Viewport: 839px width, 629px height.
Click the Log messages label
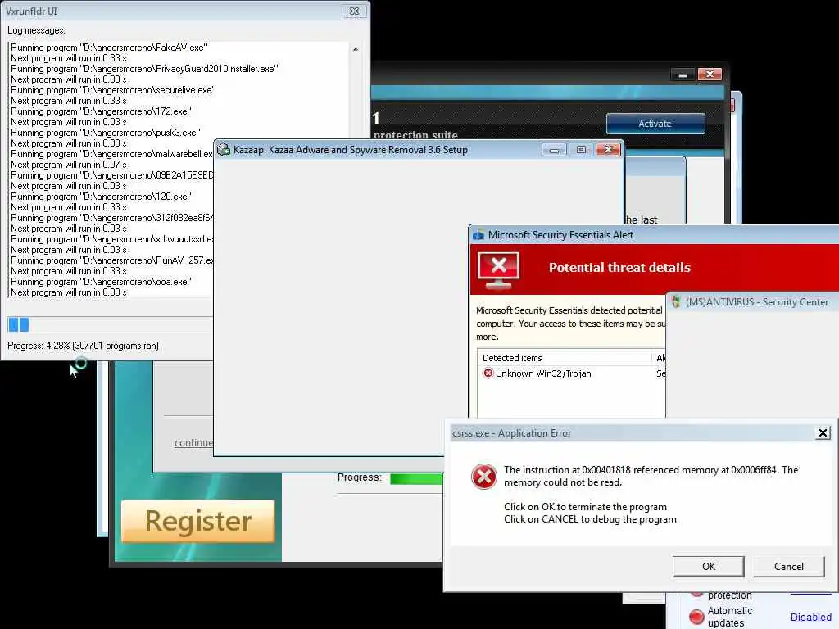pos(36,30)
